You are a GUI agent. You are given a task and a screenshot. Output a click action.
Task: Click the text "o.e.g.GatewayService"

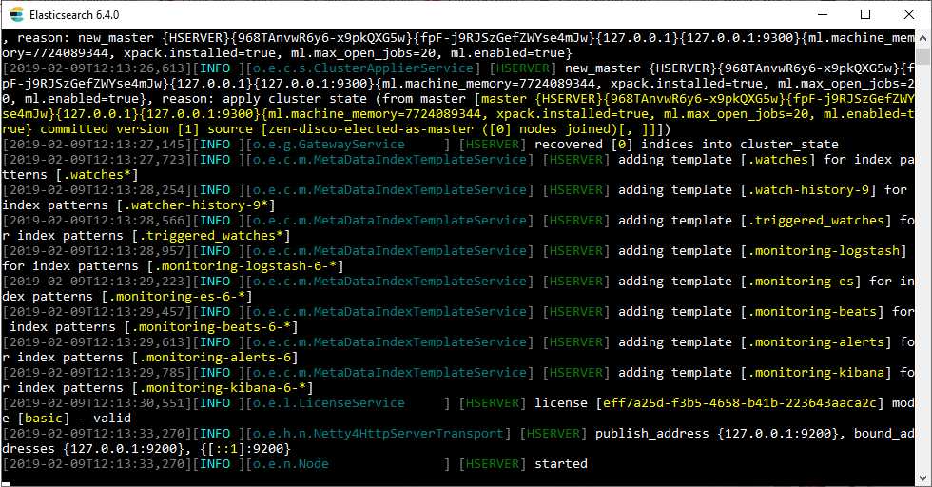[329, 145]
